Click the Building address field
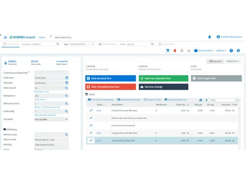The image size is (246, 184). coord(51,145)
